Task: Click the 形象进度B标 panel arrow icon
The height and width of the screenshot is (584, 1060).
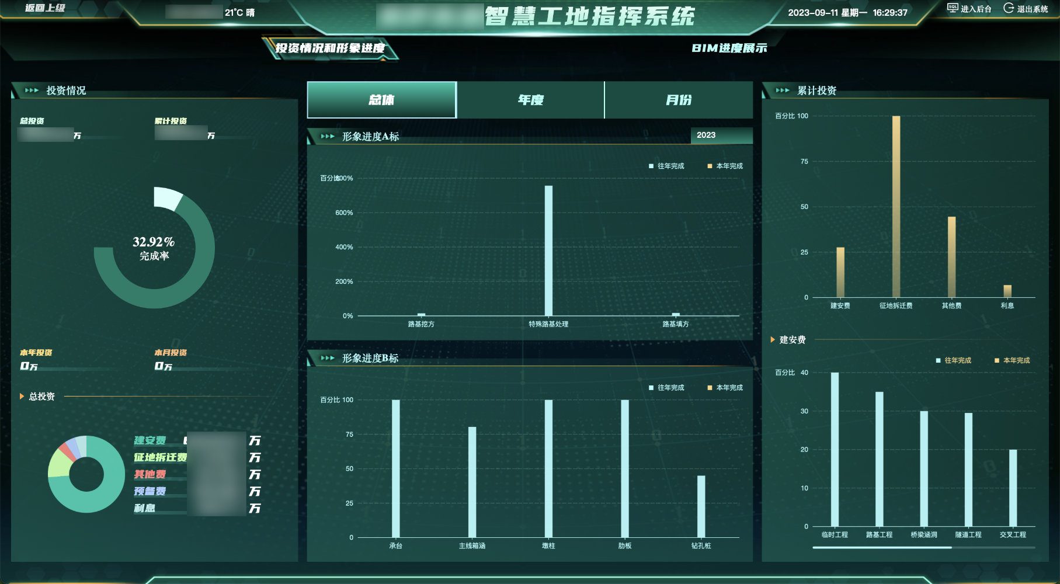Action: point(328,358)
